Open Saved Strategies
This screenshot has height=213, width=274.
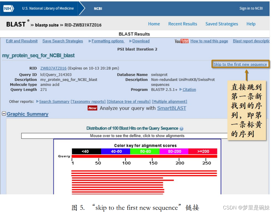(x=221, y=24)
